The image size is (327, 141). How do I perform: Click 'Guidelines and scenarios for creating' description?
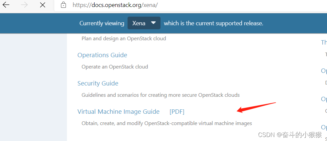click(161, 95)
